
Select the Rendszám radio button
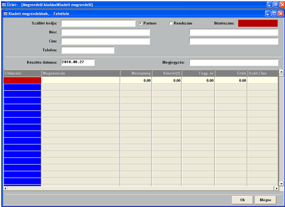(171, 23)
